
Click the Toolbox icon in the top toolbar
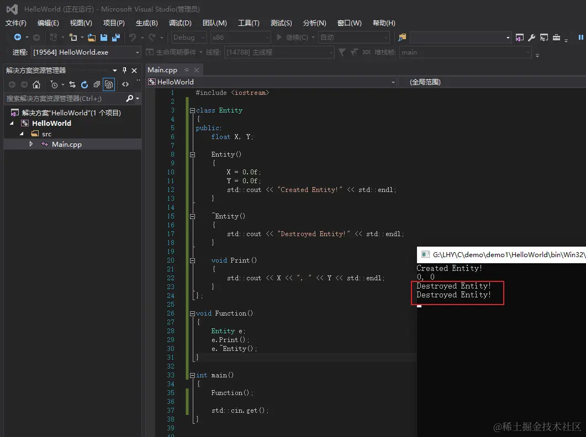(557, 38)
